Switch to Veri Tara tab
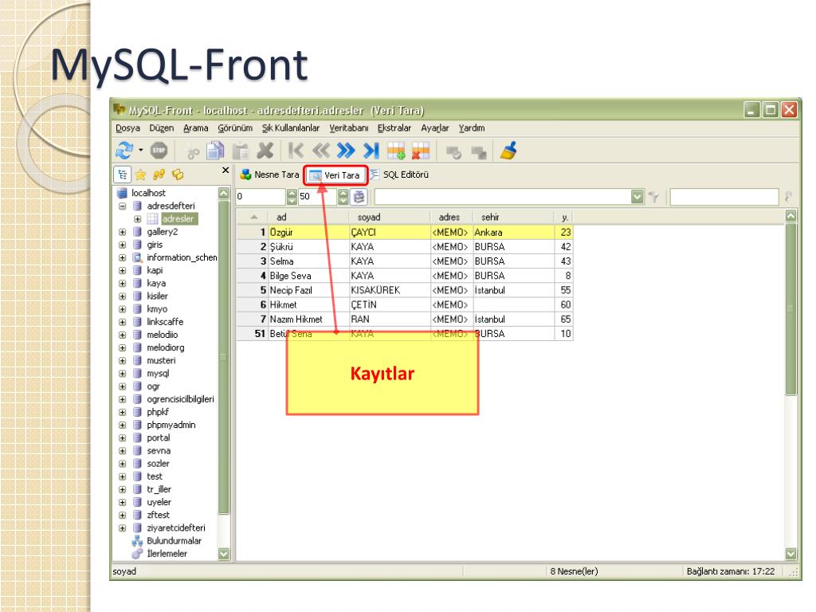Screen dimensions: 816x612 (x=335, y=175)
